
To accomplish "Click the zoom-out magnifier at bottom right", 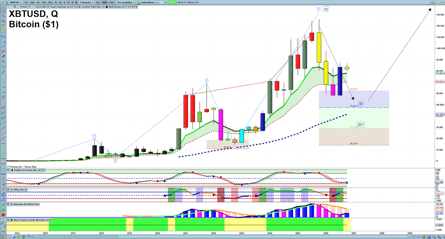I will pyautogui.click(x=434, y=237).
